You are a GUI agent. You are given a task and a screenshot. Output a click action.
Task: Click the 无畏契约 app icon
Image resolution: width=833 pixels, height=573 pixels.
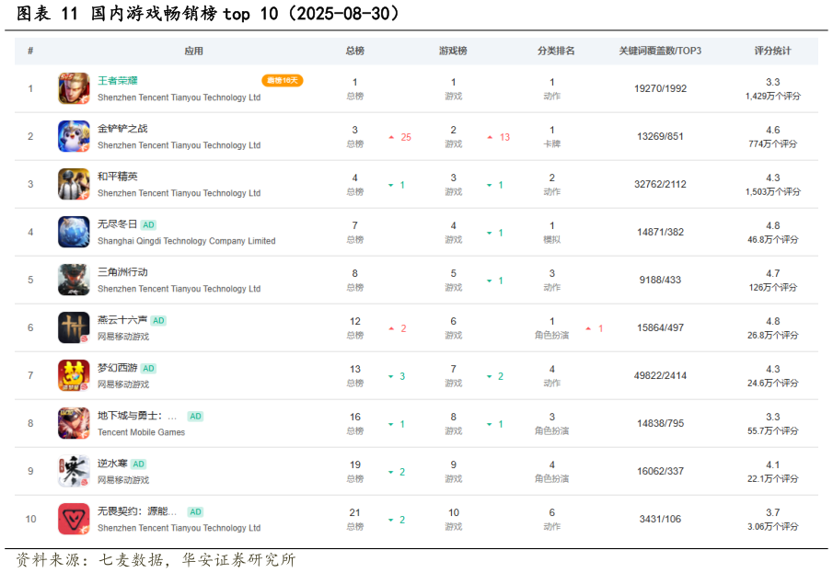pyautogui.click(x=74, y=519)
